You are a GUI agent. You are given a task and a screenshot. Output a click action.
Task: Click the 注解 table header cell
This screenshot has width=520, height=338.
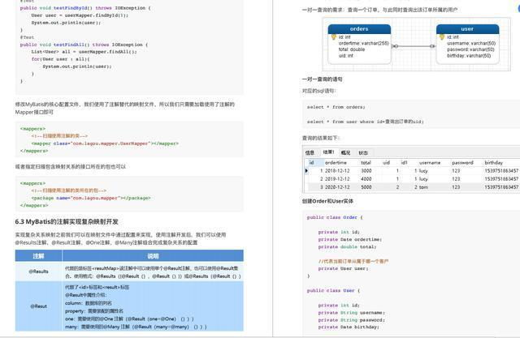(x=38, y=256)
